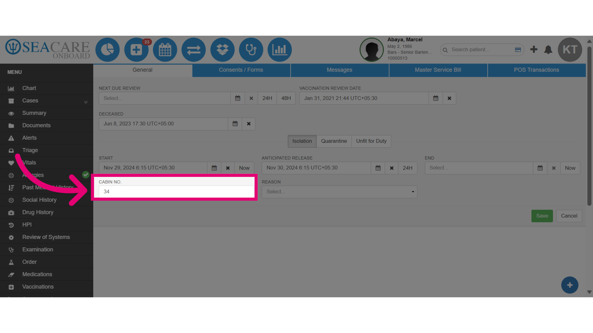Open HPI in the sidebar
The image size is (593, 333).
pyautogui.click(x=46, y=225)
